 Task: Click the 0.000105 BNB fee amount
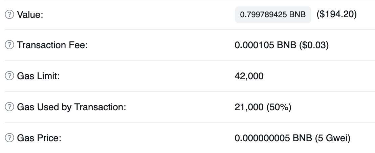[x=266, y=45]
